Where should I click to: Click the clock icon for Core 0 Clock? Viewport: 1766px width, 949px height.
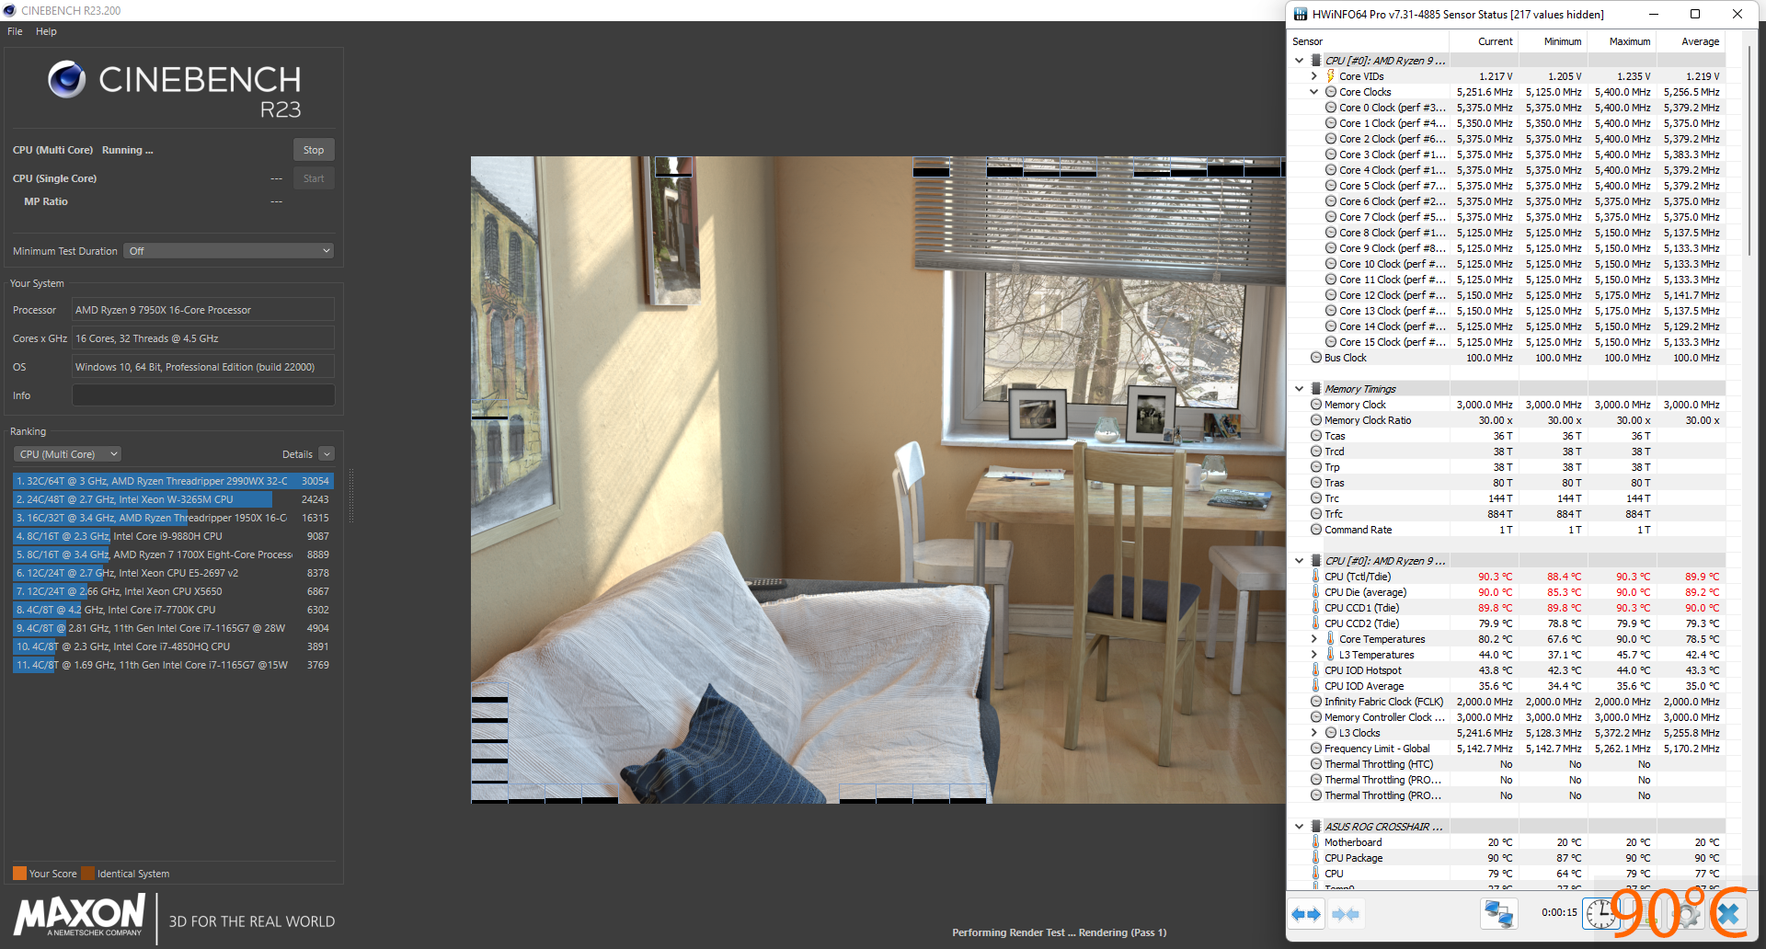[1330, 108]
